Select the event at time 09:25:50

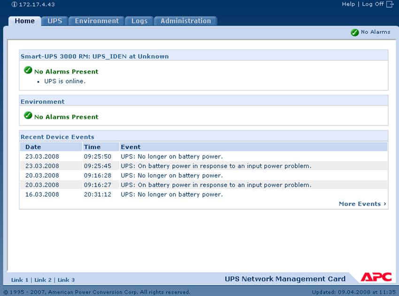[x=204, y=156]
